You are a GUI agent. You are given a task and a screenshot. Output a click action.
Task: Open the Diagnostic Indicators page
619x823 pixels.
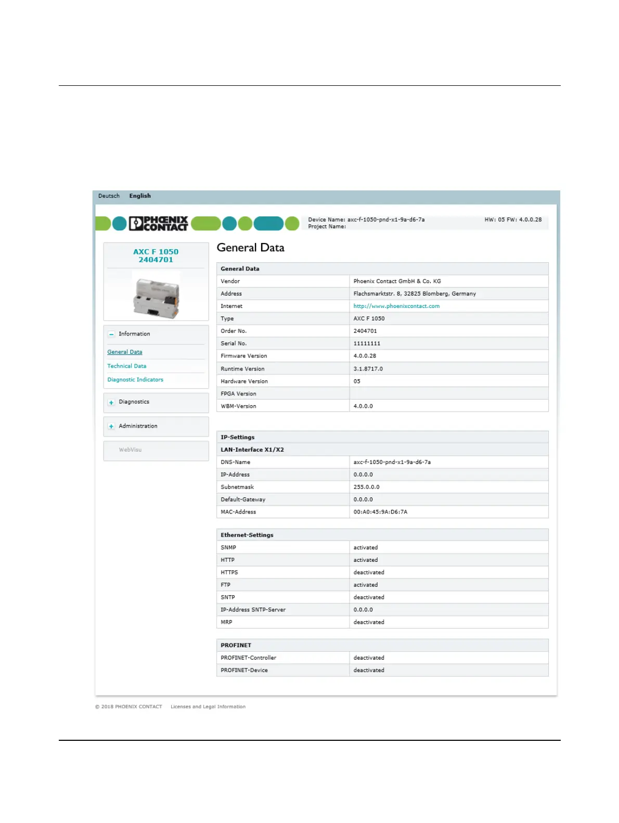pos(135,380)
